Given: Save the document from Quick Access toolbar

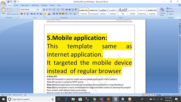Looking at the screenshot, I should (8, 2).
